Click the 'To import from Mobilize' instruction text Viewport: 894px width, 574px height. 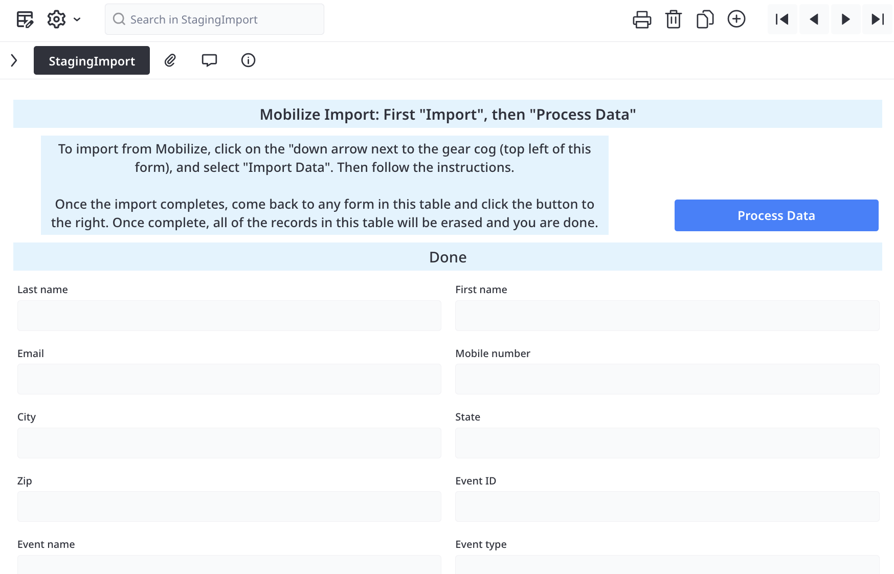click(x=324, y=158)
